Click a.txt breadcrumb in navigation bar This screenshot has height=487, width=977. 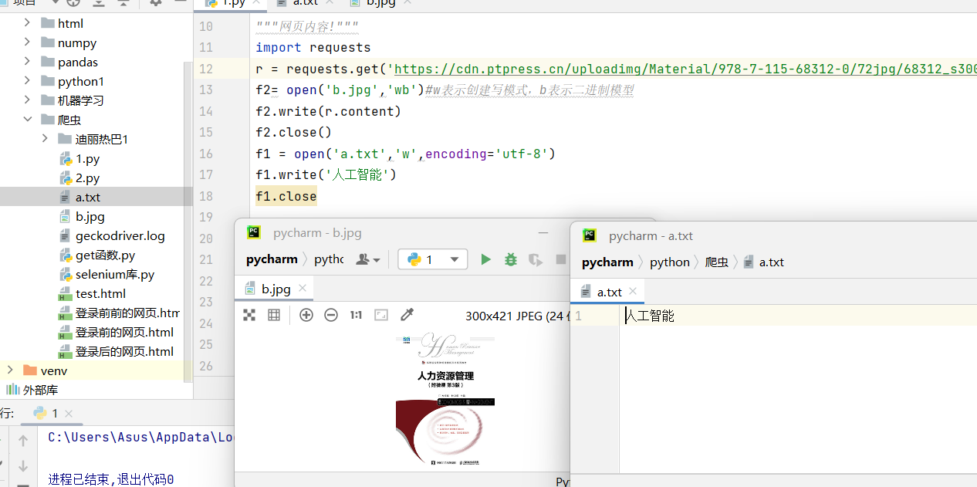click(x=764, y=262)
